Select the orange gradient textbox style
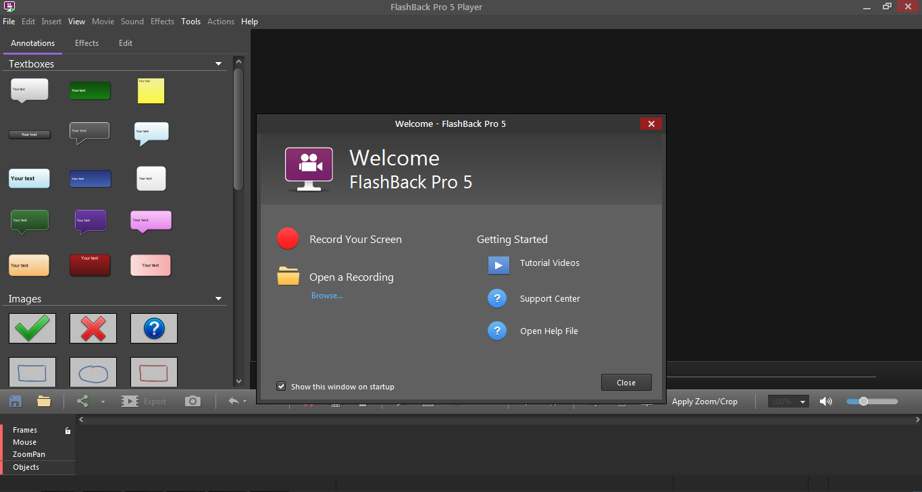 coord(29,265)
